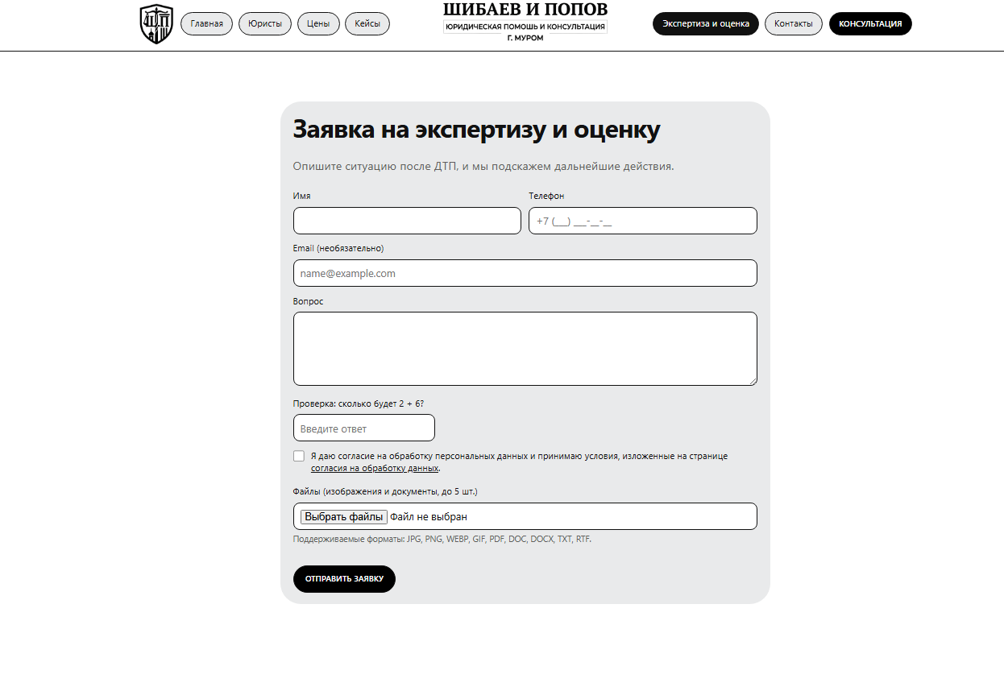Viewport: 1004px width, 687px height.
Task: Click the text Файл не выбран
Action: tap(429, 517)
